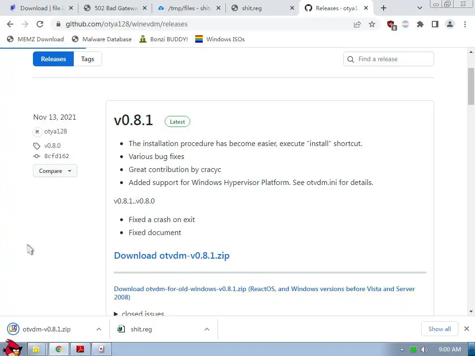This screenshot has height=356, width=475.
Task: Go back using the browser back arrow
Action: 10,24
